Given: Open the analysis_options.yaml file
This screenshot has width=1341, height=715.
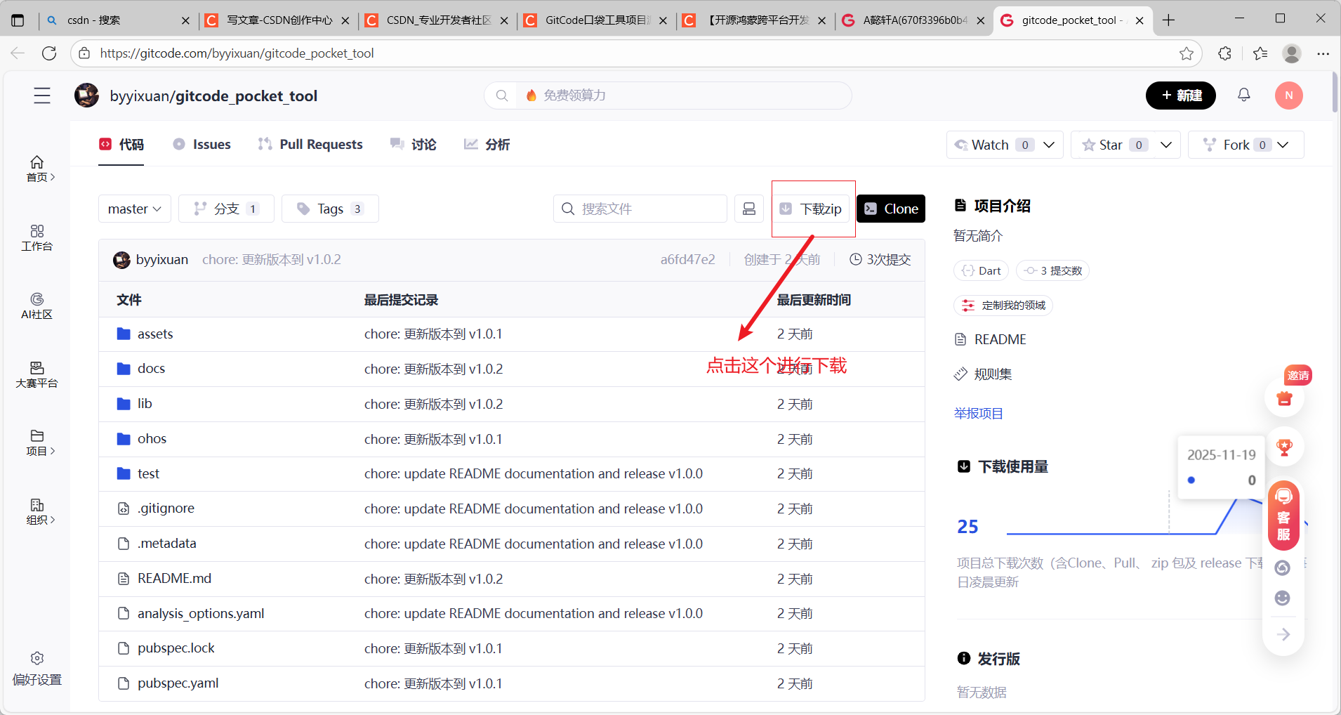Looking at the screenshot, I should [x=201, y=614].
